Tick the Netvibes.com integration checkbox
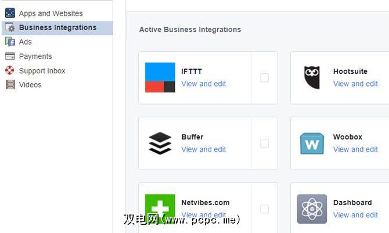 click(x=265, y=209)
